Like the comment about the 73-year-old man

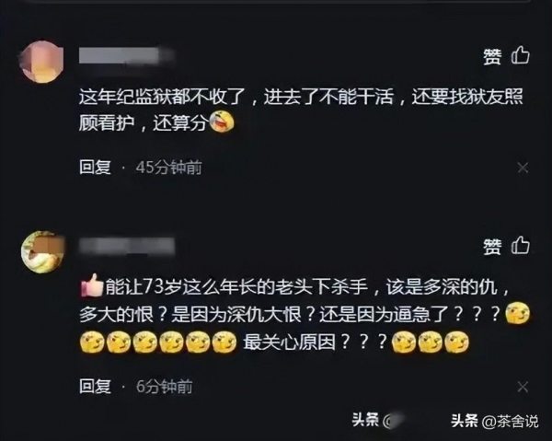[521, 245]
